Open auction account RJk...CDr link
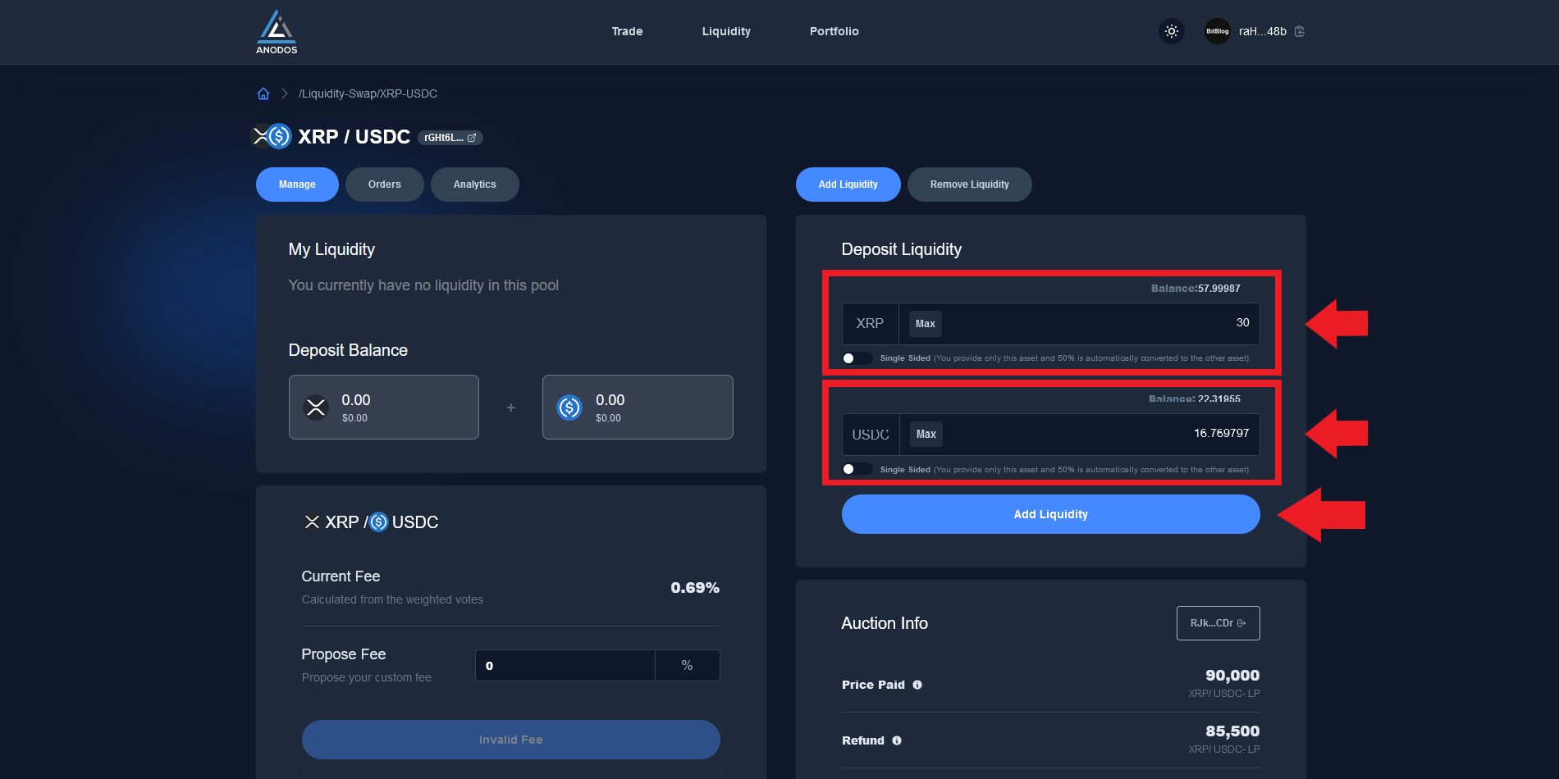The image size is (1559, 779). tap(1218, 623)
